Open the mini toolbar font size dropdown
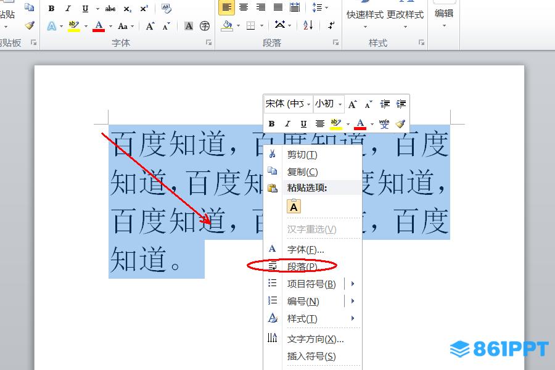This screenshot has width=555, height=370. 340,104
